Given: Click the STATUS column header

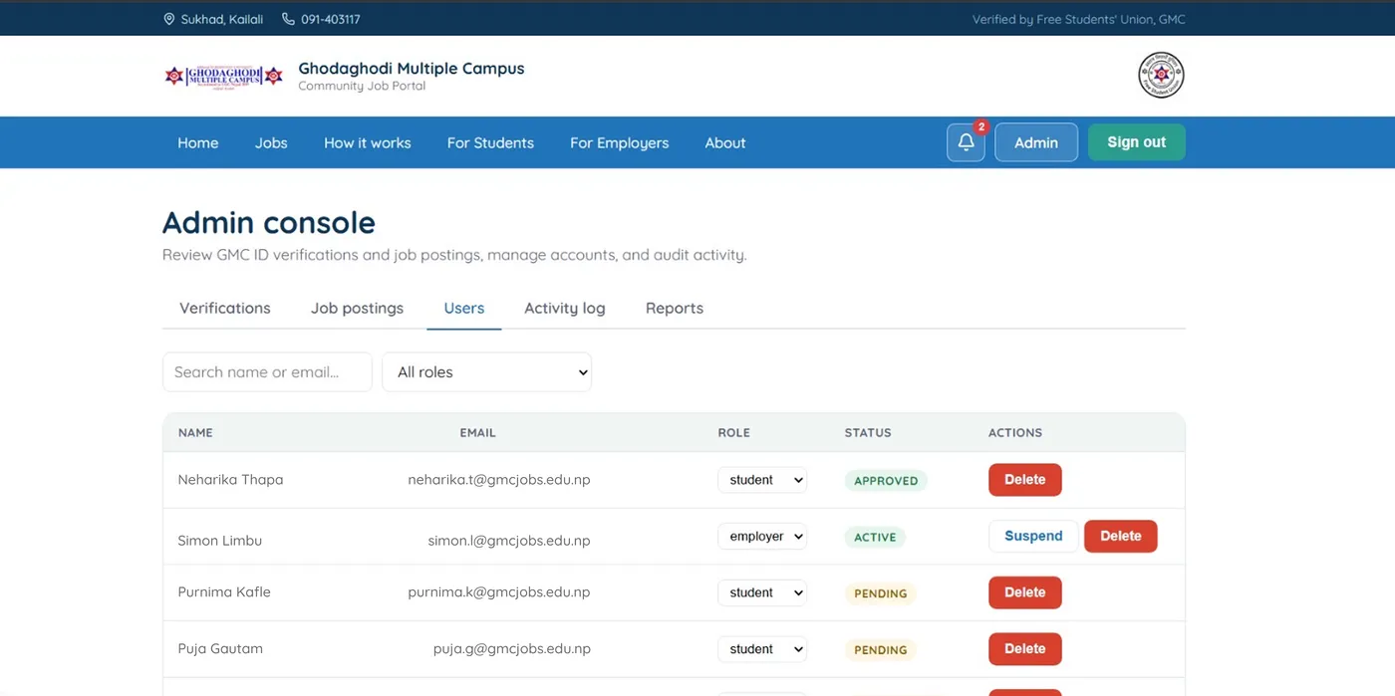Looking at the screenshot, I should tap(868, 433).
